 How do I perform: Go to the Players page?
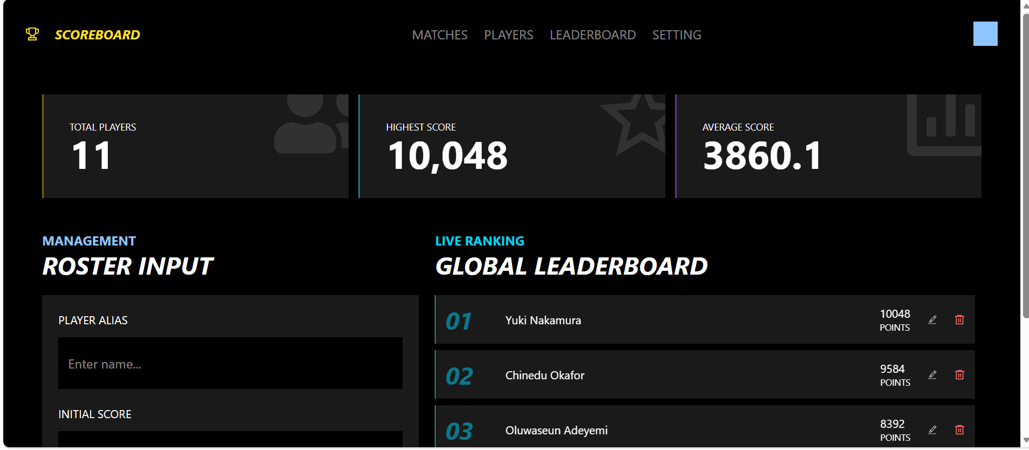[x=508, y=35]
